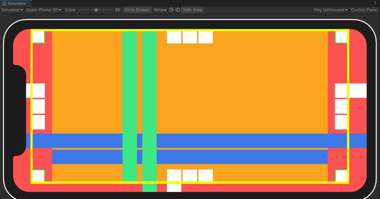Click the middle white square at top center
The height and width of the screenshot is (199, 380).
190,37
